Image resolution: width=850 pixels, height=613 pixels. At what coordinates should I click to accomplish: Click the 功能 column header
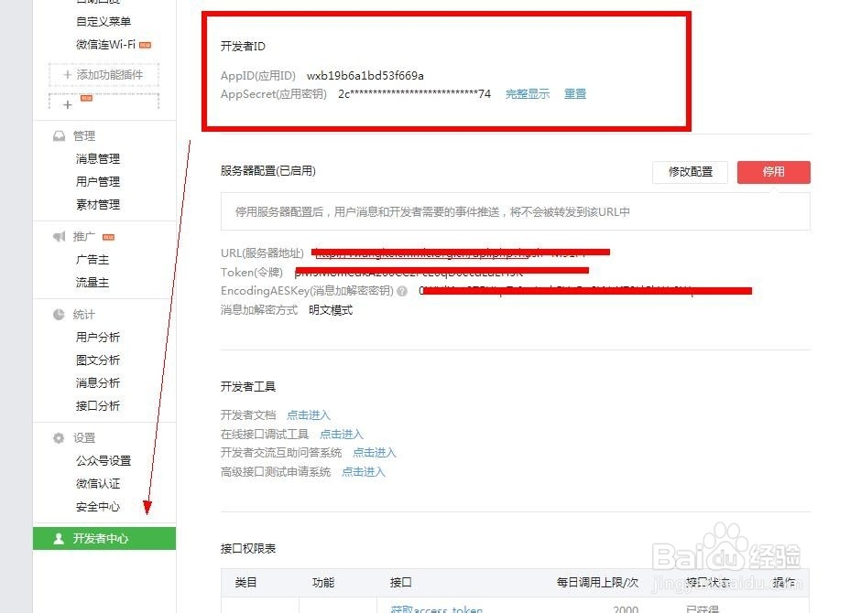pyautogui.click(x=323, y=583)
